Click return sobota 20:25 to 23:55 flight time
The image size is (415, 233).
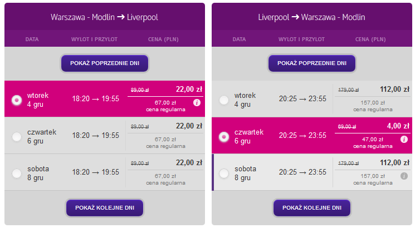302,172
